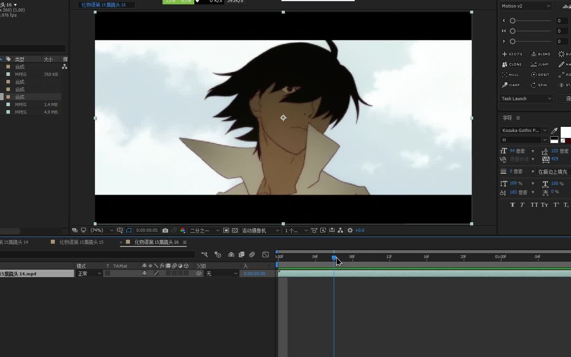Click the current time indicator on timeline
This screenshot has height=357, width=571.
[334, 257]
